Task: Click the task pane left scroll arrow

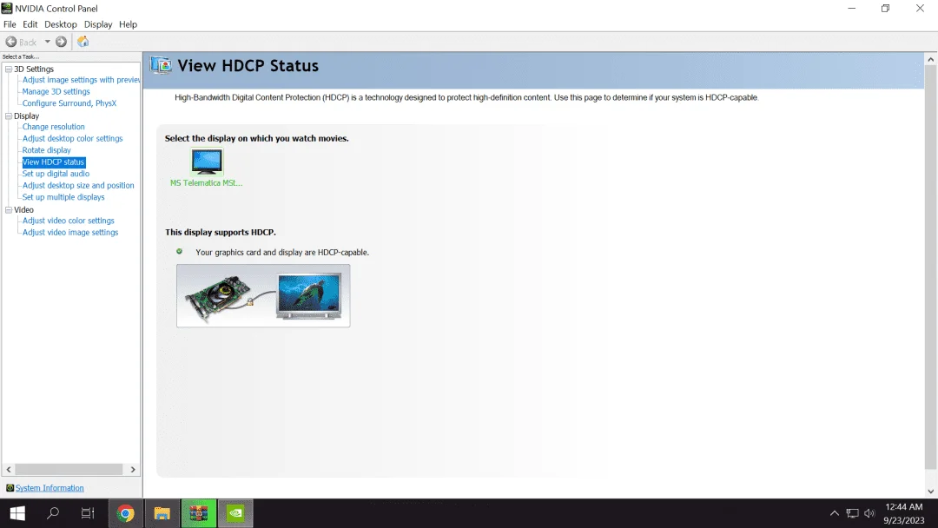Action: [x=9, y=470]
